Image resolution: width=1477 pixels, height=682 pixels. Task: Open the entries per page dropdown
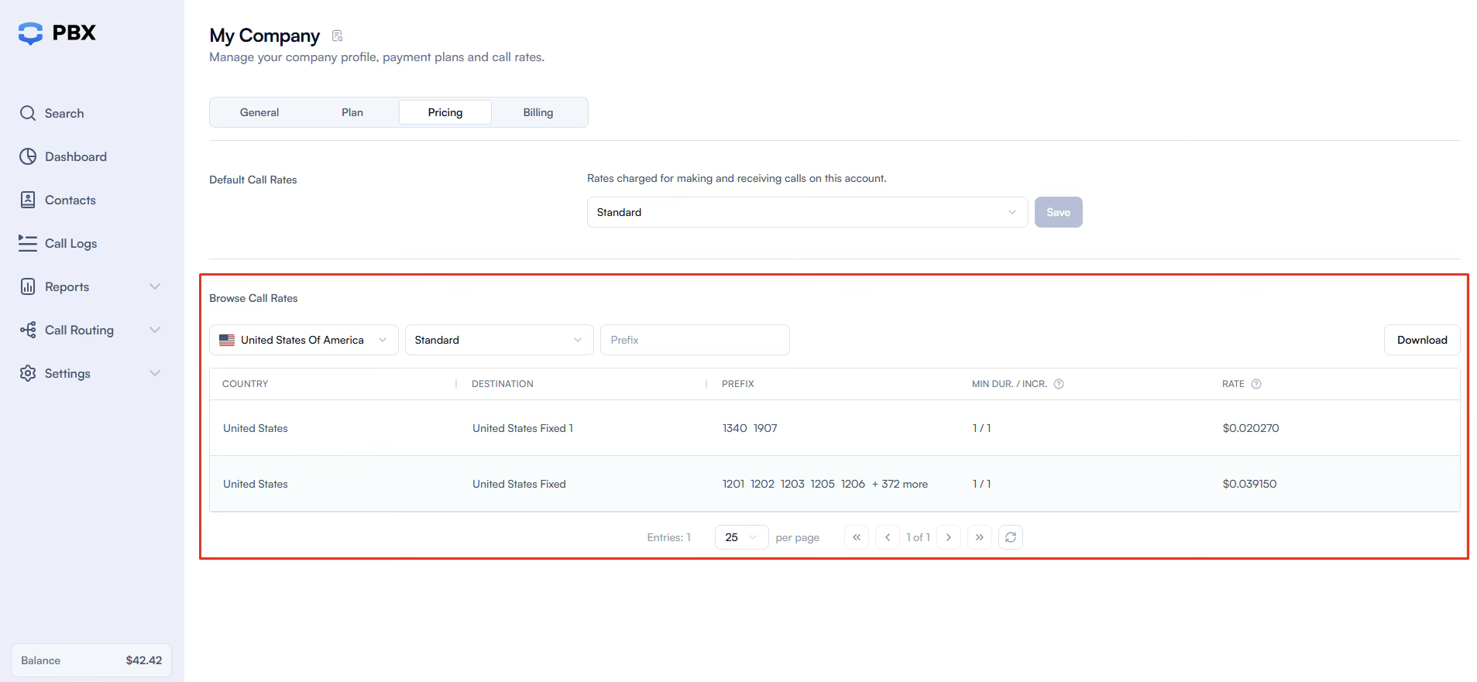[x=741, y=537]
